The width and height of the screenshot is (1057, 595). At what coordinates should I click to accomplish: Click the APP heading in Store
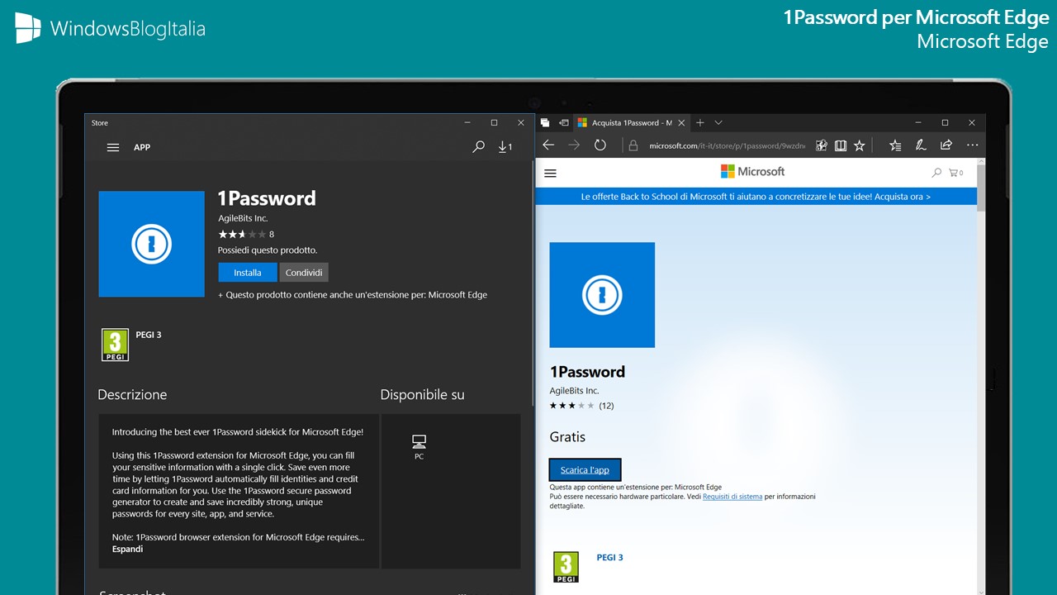142,147
